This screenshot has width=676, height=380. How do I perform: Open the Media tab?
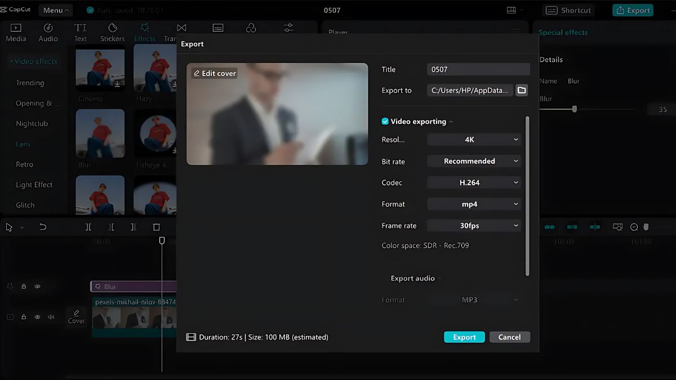click(16, 33)
